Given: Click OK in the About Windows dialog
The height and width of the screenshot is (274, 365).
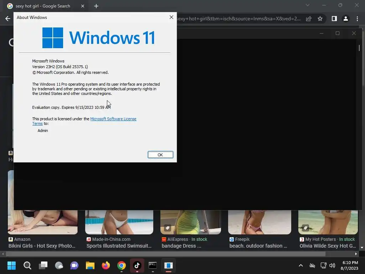Looking at the screenshot, I should coord(160,155).
